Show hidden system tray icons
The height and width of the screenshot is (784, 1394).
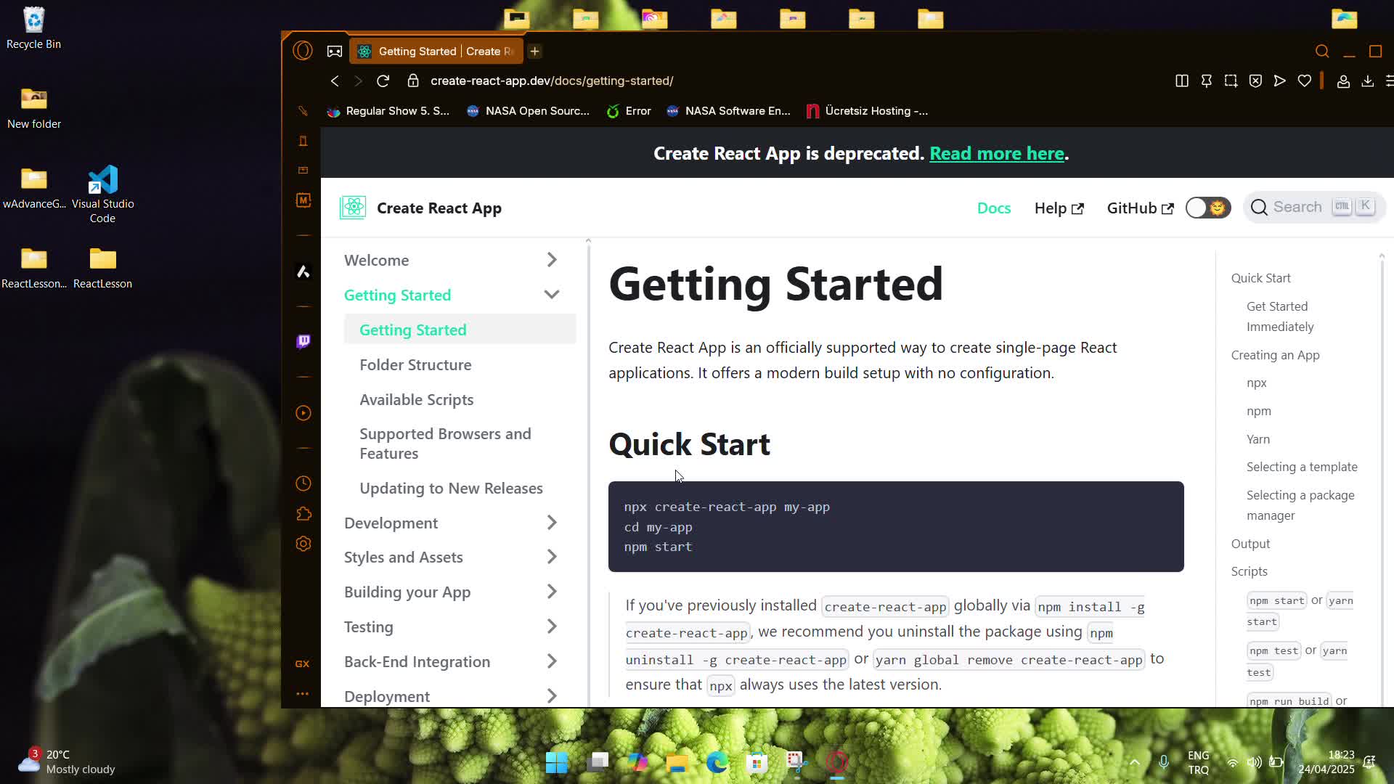click(1135, 762)
